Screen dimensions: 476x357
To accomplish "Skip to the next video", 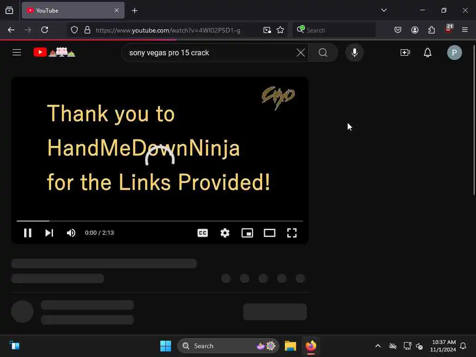I will [49, 233].
